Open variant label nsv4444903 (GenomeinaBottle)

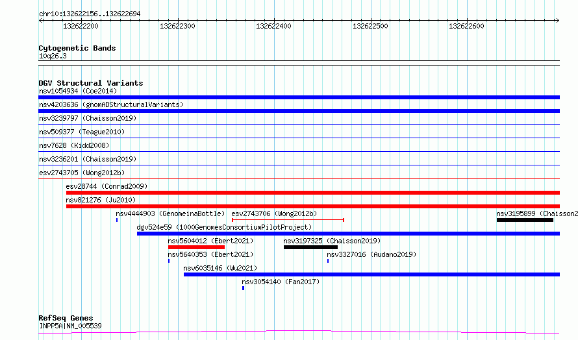click(x=170, y=213)
